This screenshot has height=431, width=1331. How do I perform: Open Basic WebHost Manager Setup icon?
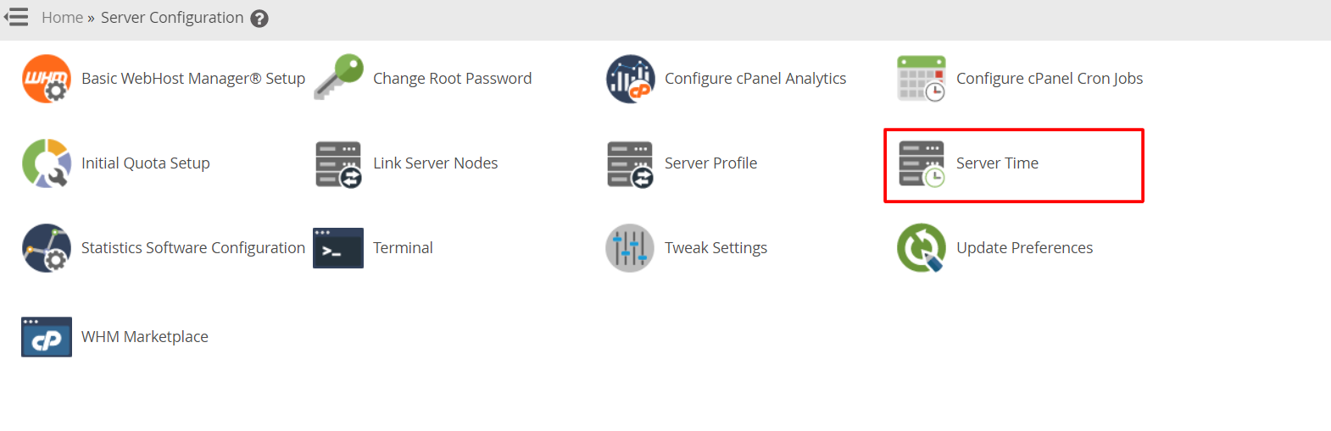[x=47, y=79]
